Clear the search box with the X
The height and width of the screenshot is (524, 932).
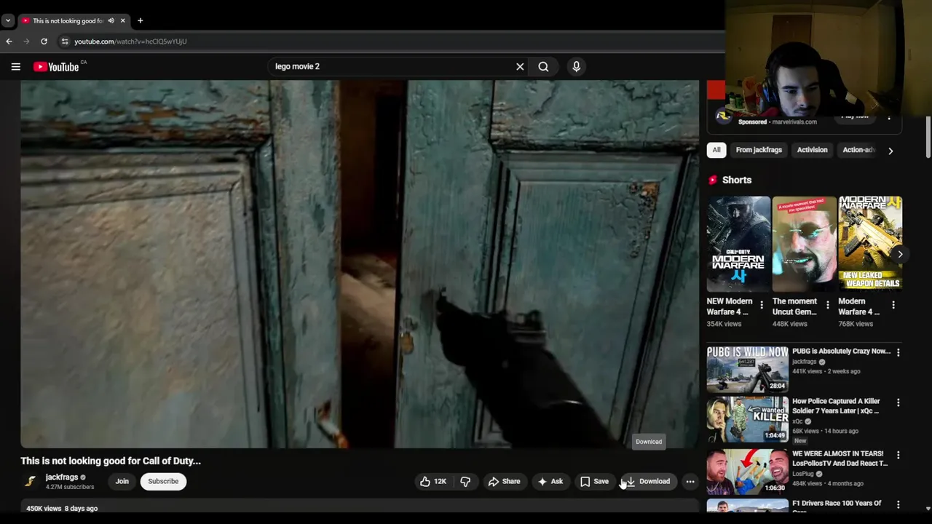click(520, 66)
